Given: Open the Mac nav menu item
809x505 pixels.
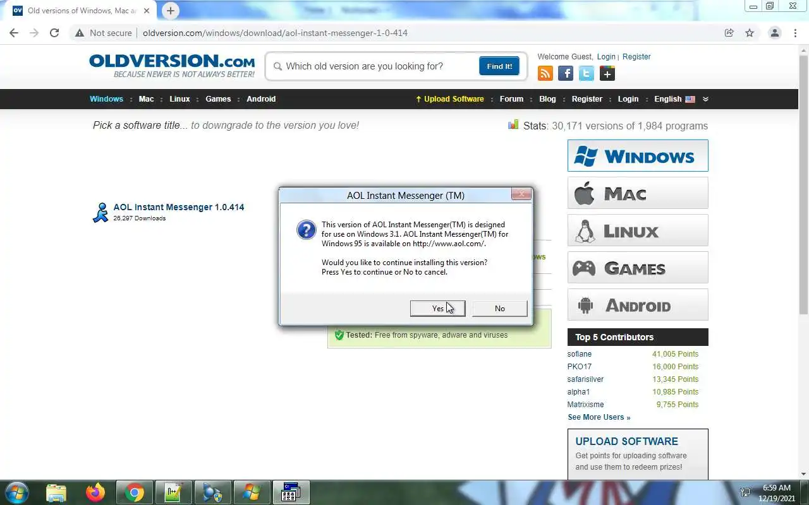Looking at the screenshot, I should coord(146,99).
